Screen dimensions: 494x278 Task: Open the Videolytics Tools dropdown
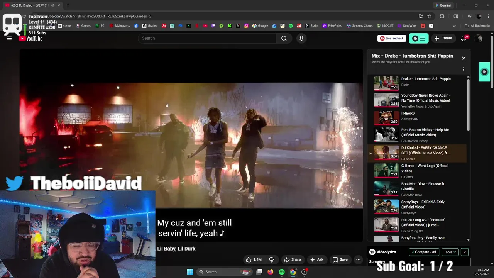click(450, 252)
